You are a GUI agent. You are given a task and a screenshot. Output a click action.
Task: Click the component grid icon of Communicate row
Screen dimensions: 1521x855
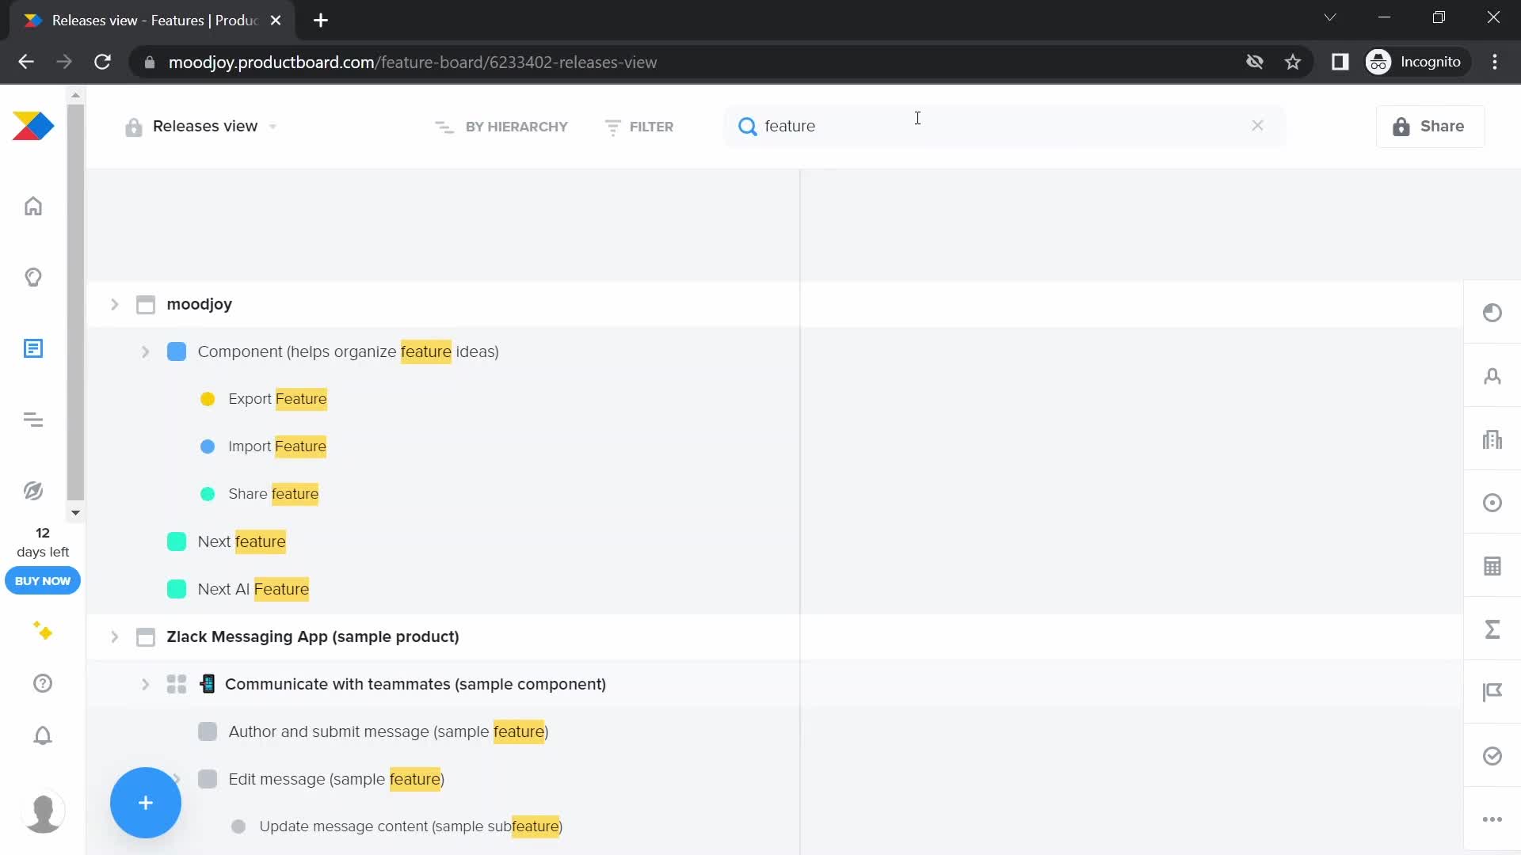[177, 684]
